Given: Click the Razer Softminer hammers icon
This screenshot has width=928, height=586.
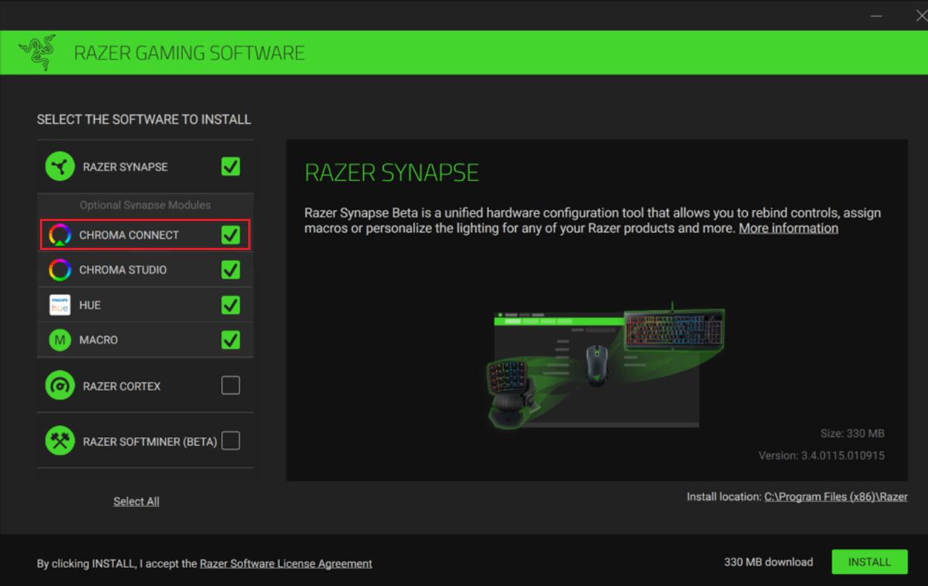Looking at the screenshot, I should coord(60,441).
